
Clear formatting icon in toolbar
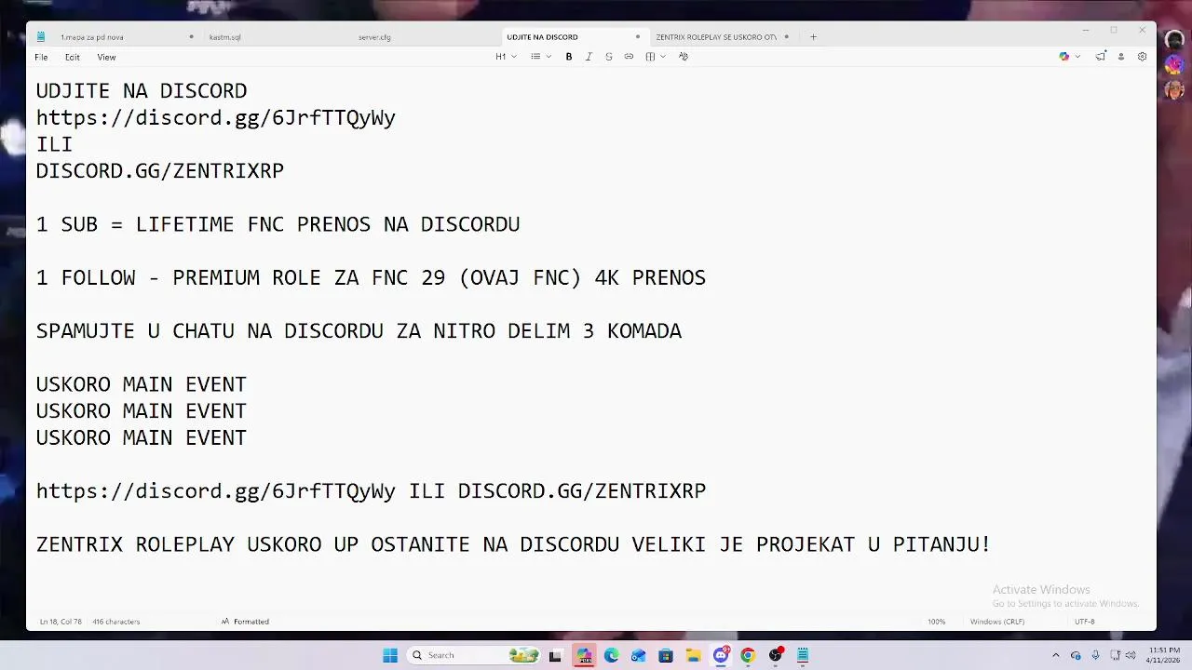point(684,57)
